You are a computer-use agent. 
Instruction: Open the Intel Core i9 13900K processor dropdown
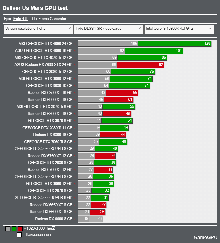click(179, 29)
